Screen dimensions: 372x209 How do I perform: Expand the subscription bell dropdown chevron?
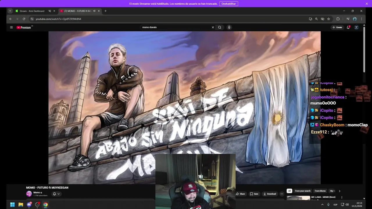click(x=58, y=194)
